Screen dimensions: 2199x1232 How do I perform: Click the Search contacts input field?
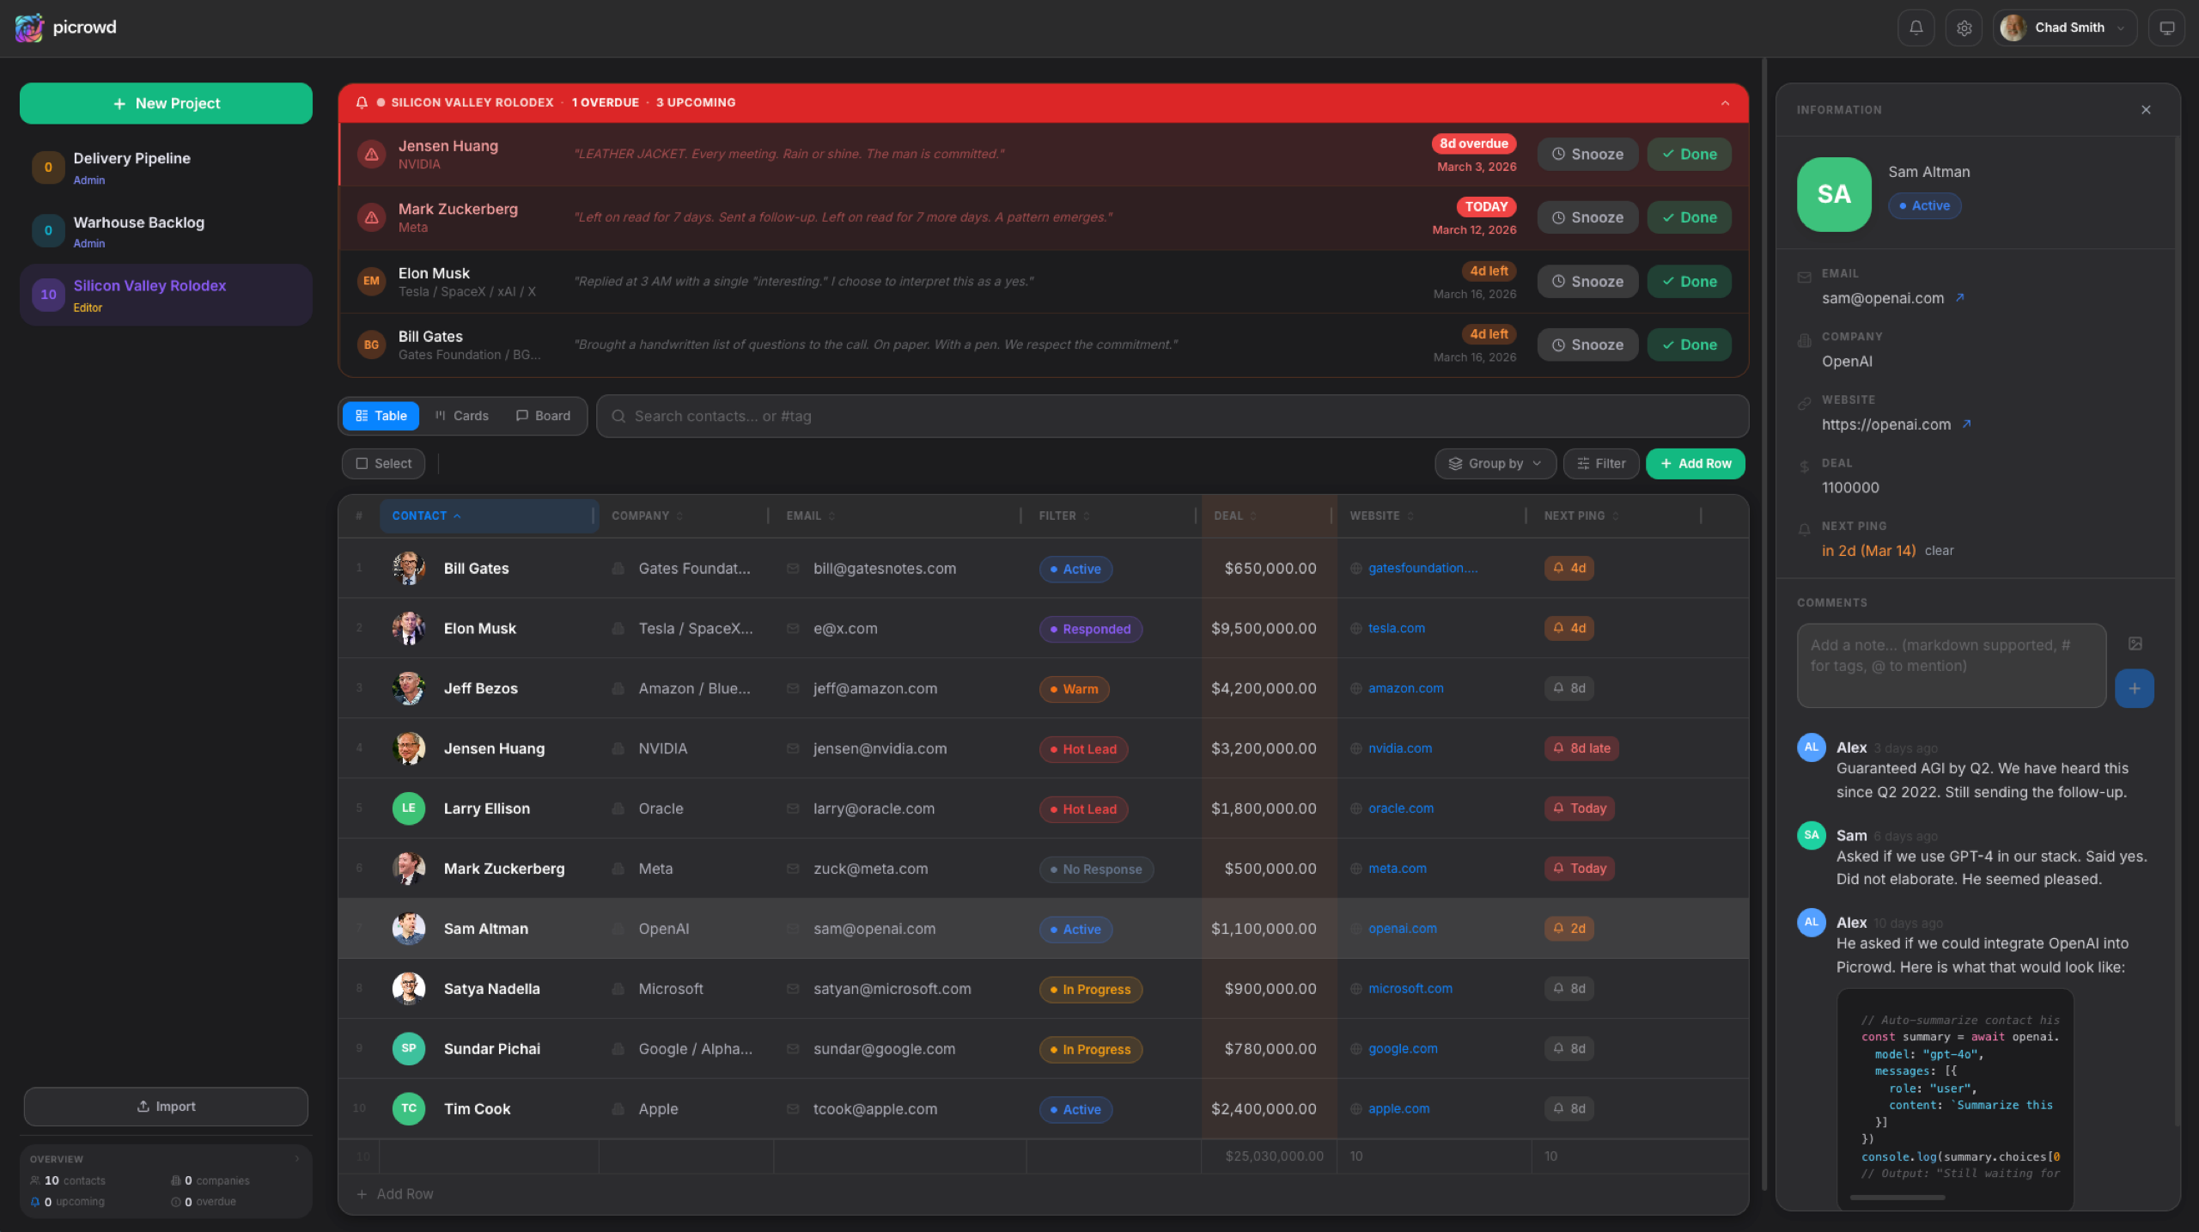(1172, 416)
